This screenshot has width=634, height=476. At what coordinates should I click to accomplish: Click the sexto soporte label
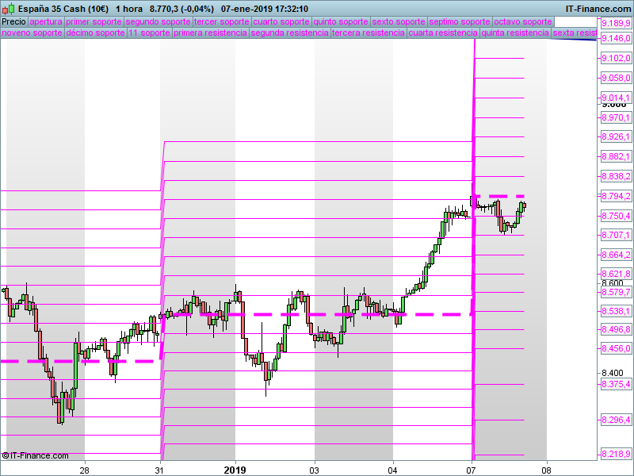399,22
